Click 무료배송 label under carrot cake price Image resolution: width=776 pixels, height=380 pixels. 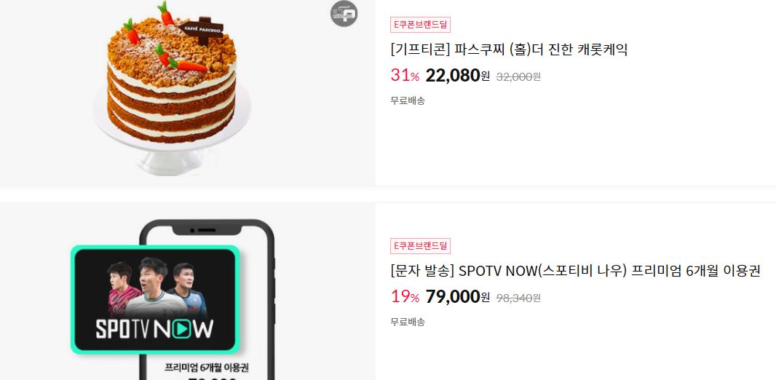click(x=408, y=101)
